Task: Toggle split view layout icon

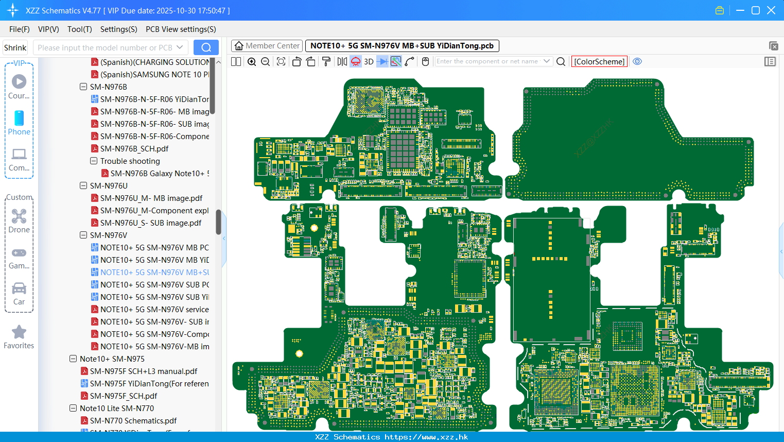Action: [x=236, y=61]
